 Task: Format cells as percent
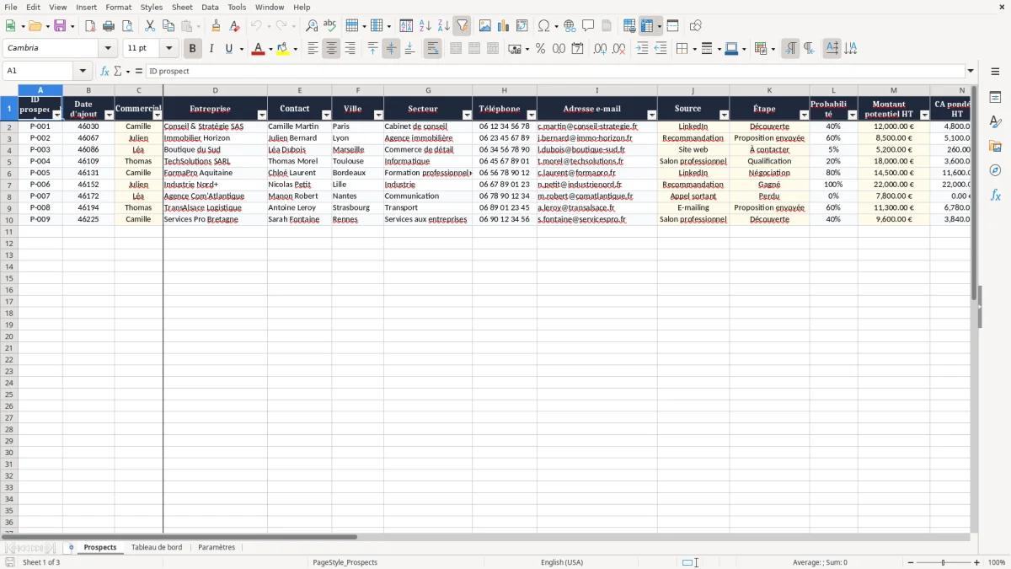coord(541,49)
